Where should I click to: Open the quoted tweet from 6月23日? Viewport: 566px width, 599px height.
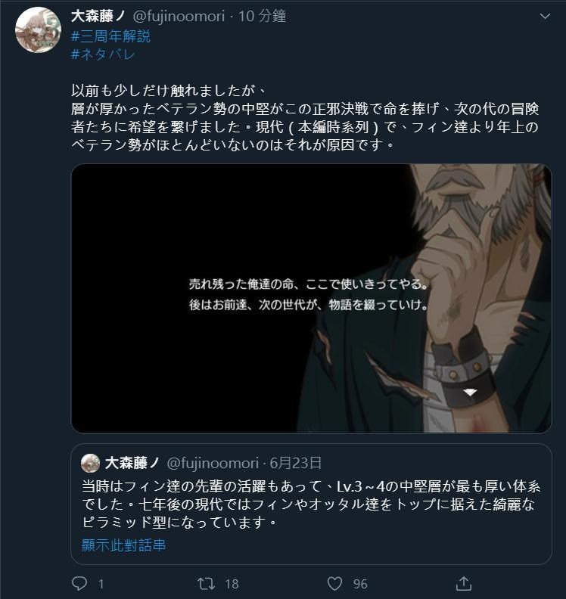[311, 504]
